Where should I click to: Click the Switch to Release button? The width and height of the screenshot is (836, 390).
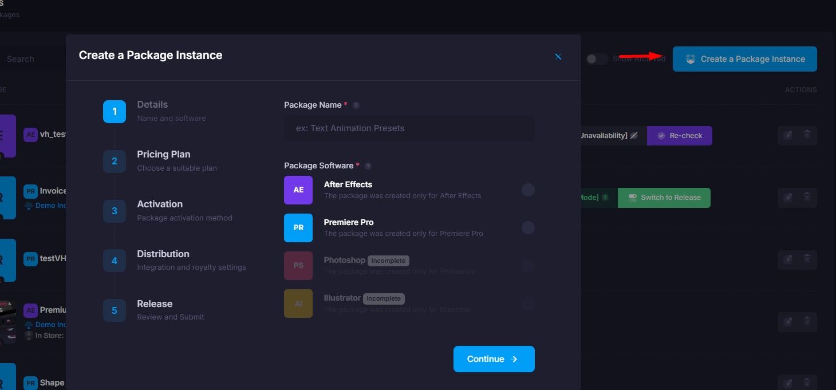point(664,197)
